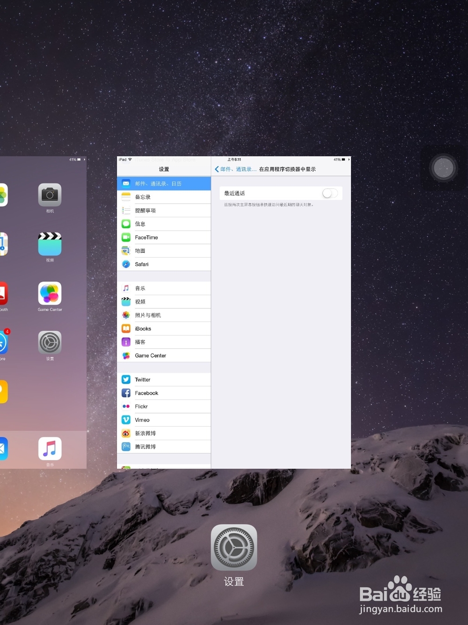
Task: Click the green 信息 message icon
Action: tap(126, 224)
